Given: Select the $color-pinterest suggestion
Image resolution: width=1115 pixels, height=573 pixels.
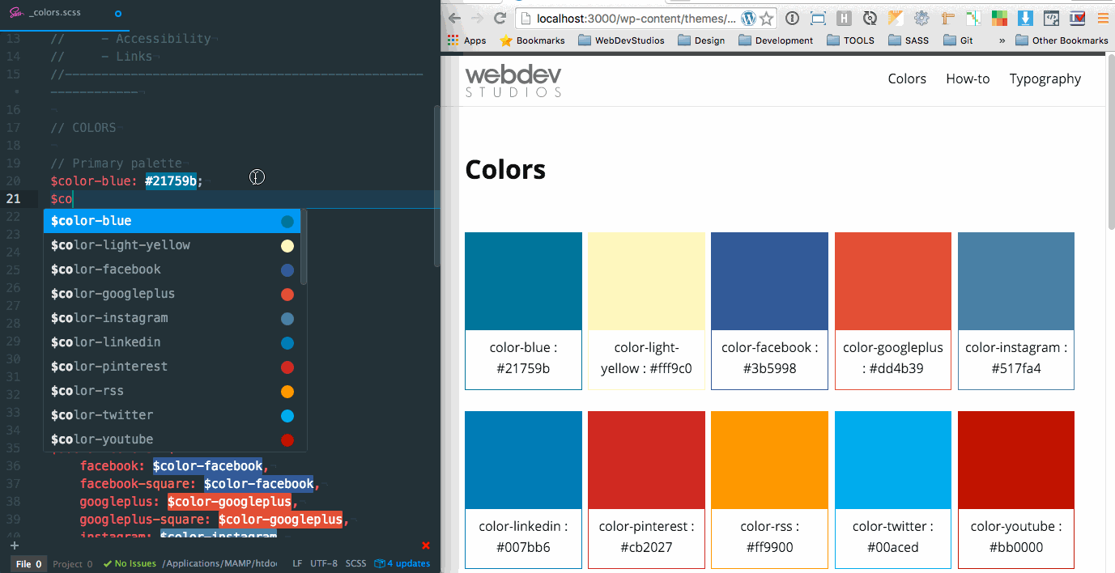Looking at the screenshot, I should (x=172, y=367).
